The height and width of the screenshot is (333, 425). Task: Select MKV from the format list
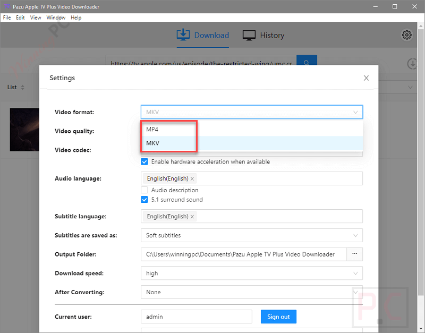pyautogui.click(x=252, y=143)
